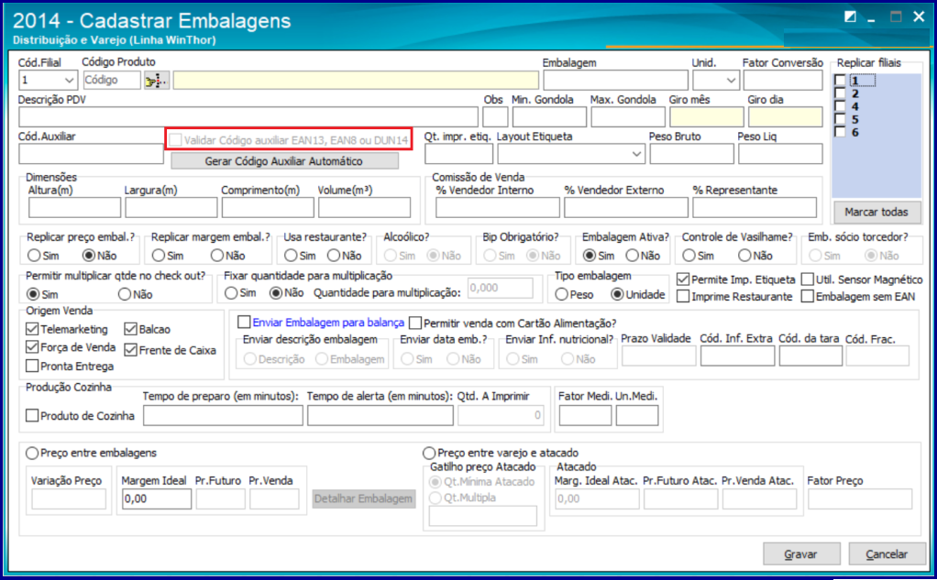Viewport: 937px width, 580px height.
Task: Click the Fator Medi. field
Action: point(585,416)
